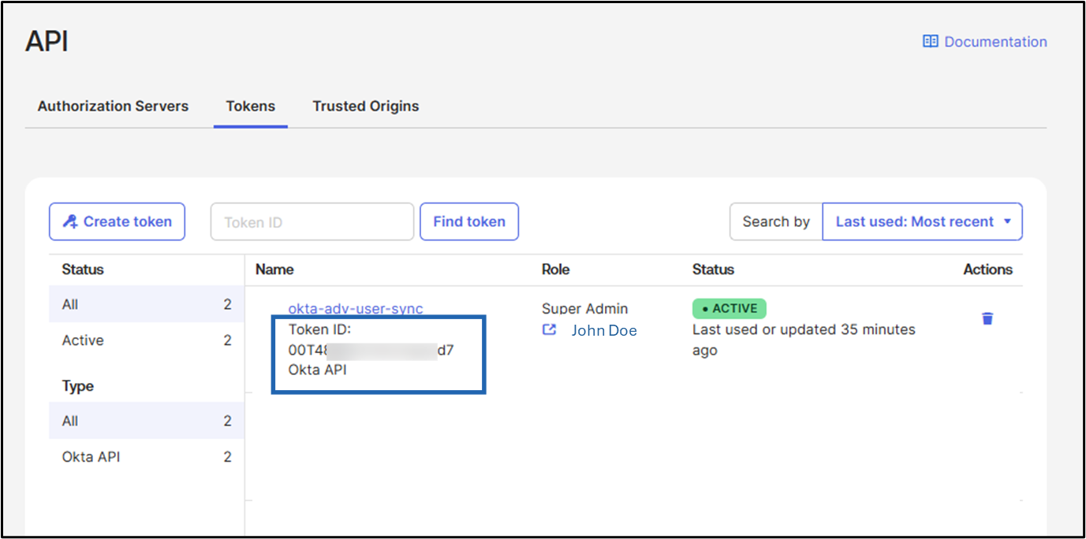Click the Search by label
This screenshot has height=539, width=1086.
click(776, 221)
